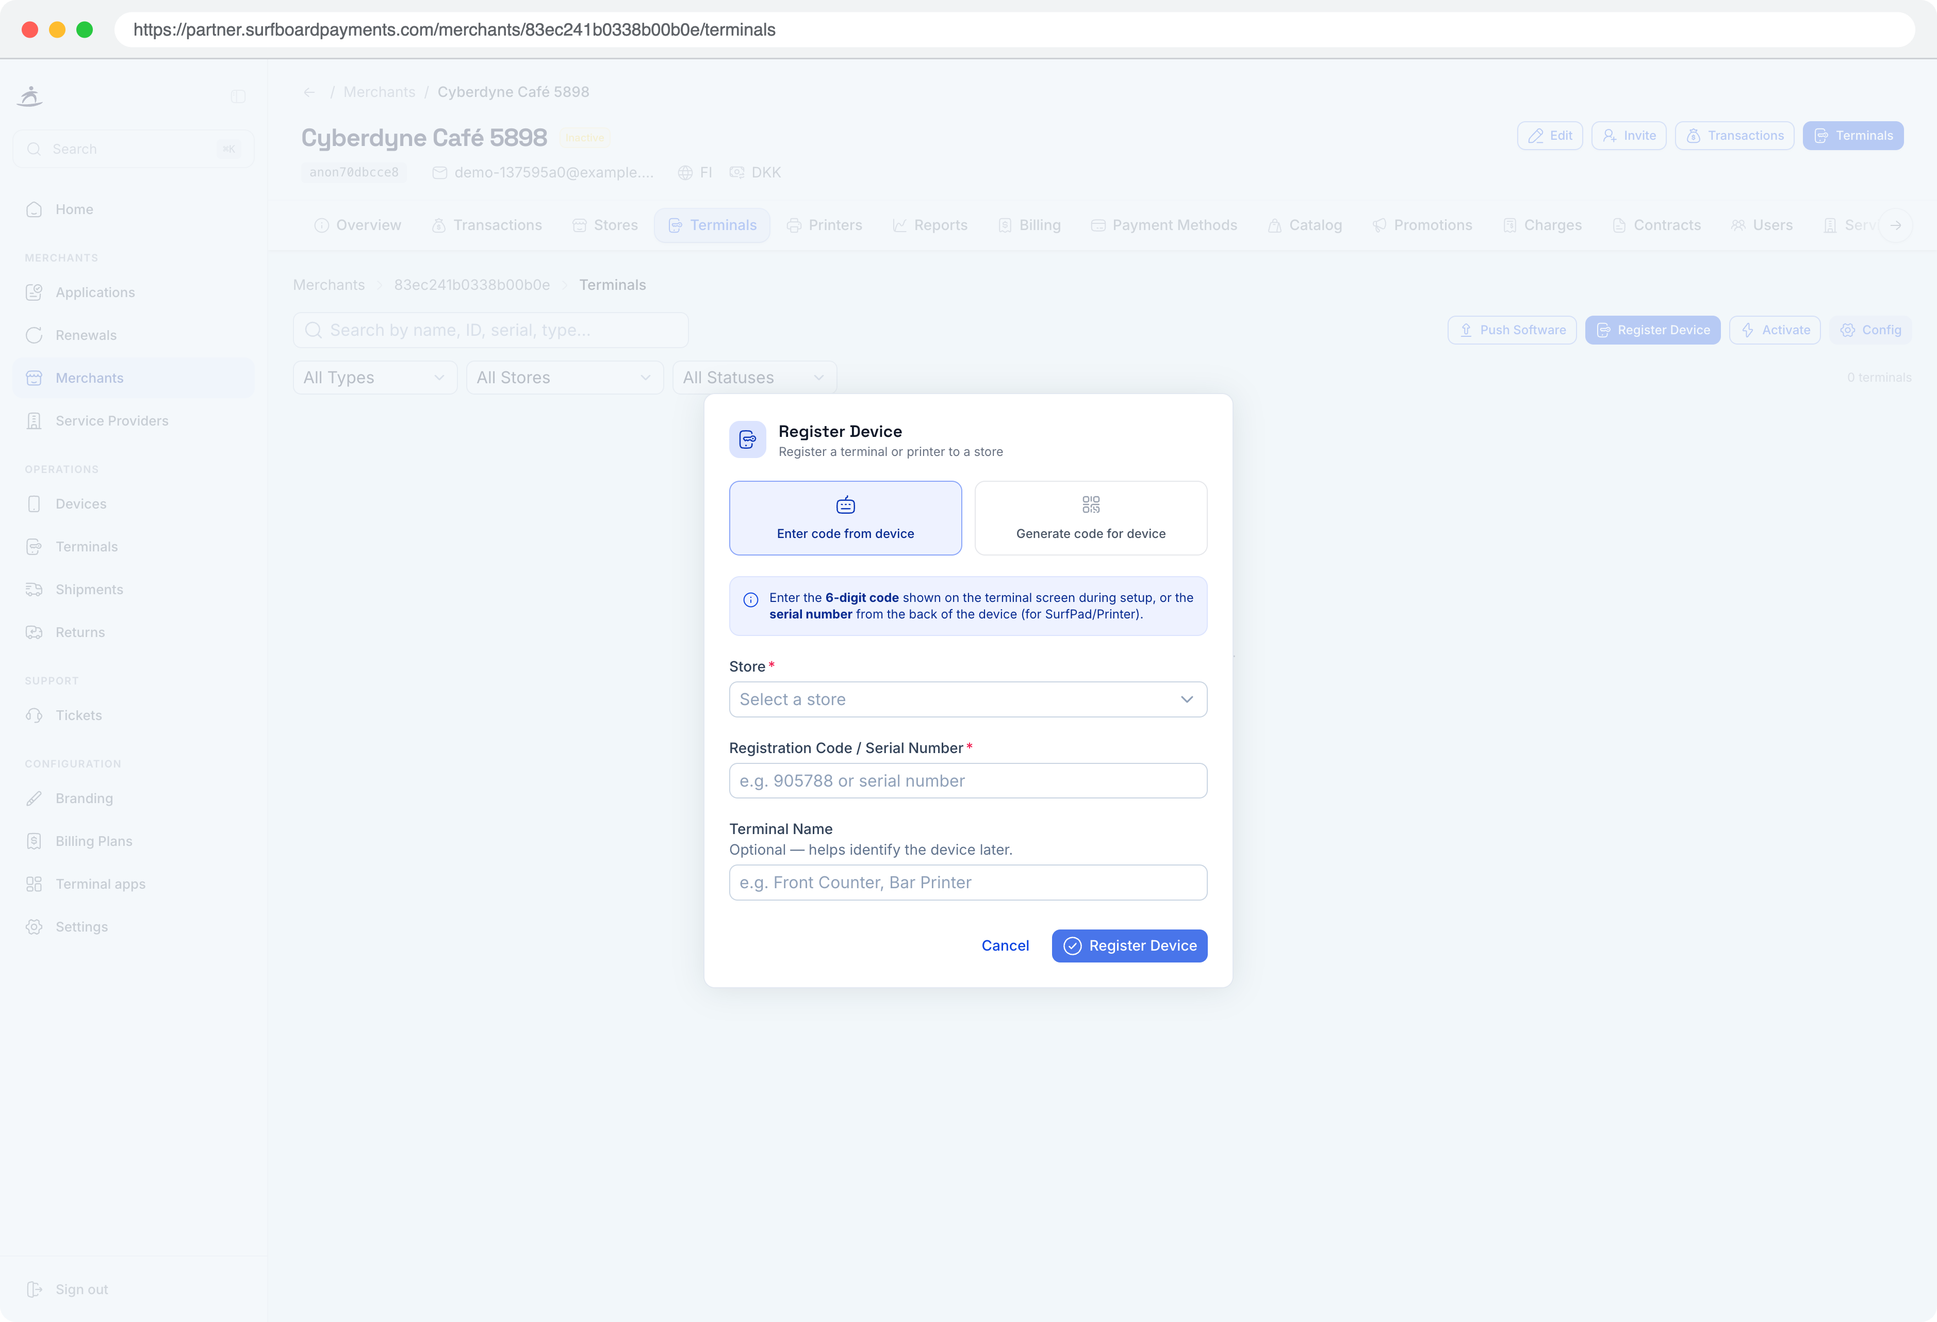Click the browser URL address bar
Screen dimensions: 1937x1322
coord(1014,30)
